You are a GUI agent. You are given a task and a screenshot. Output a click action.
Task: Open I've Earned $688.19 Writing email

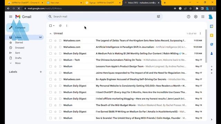[125, 112]
